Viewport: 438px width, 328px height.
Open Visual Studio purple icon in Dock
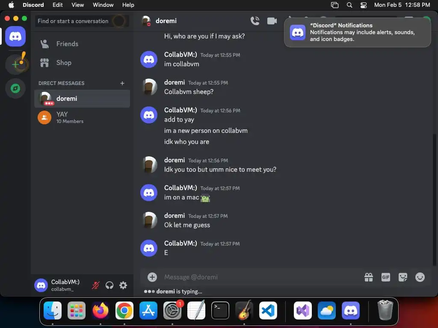[x=303, y=310]
